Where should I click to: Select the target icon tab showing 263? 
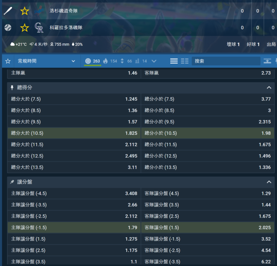[x=92, y=61]
